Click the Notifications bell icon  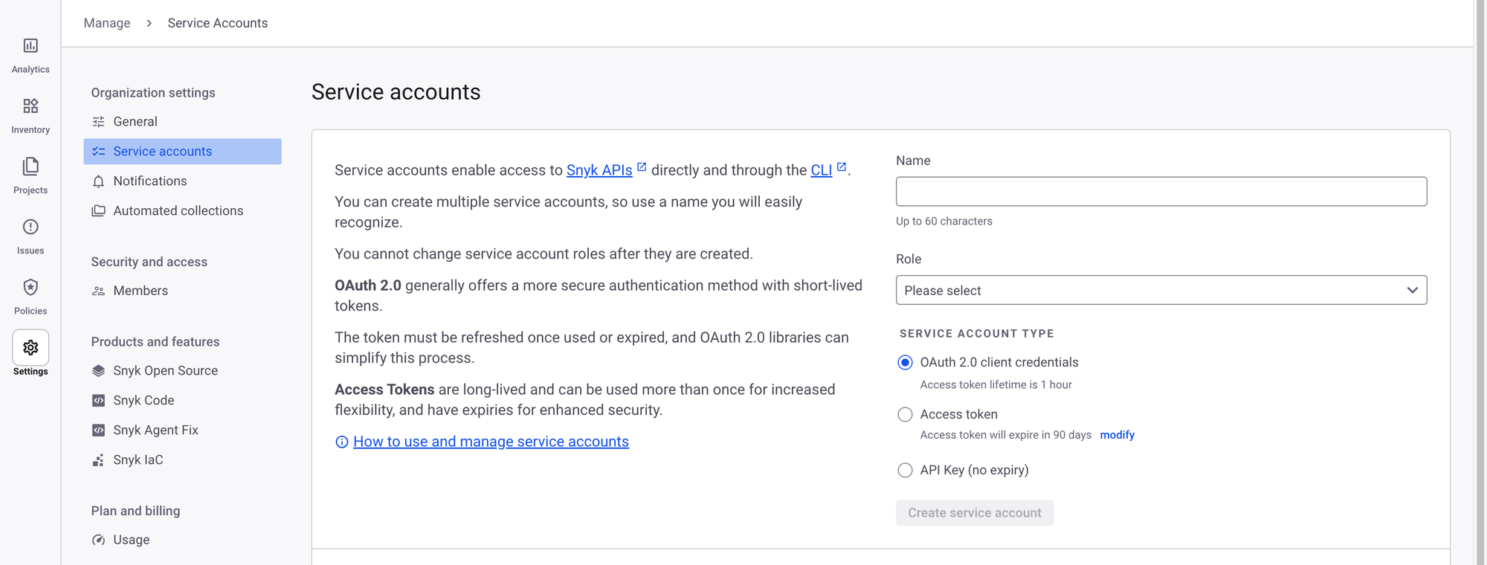(x=98, y=181)
